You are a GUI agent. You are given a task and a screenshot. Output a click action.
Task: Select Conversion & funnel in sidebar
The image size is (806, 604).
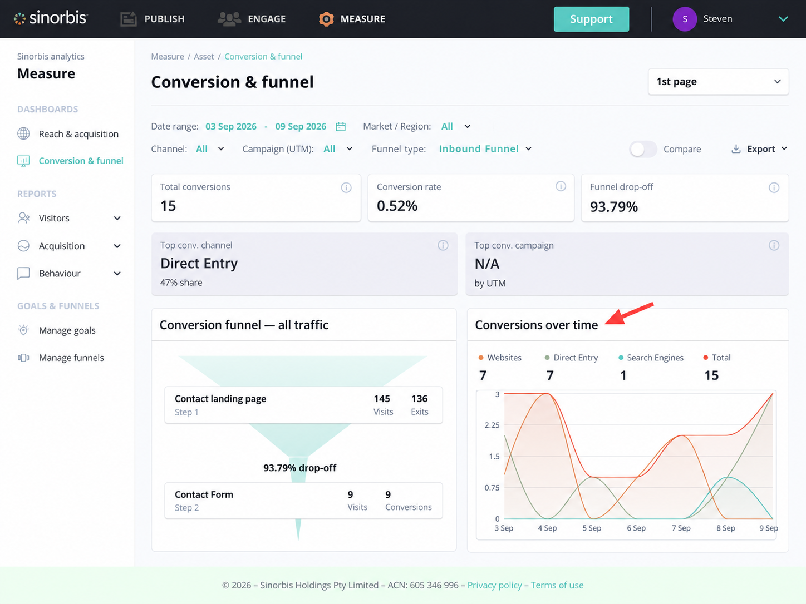click(81, 161)
